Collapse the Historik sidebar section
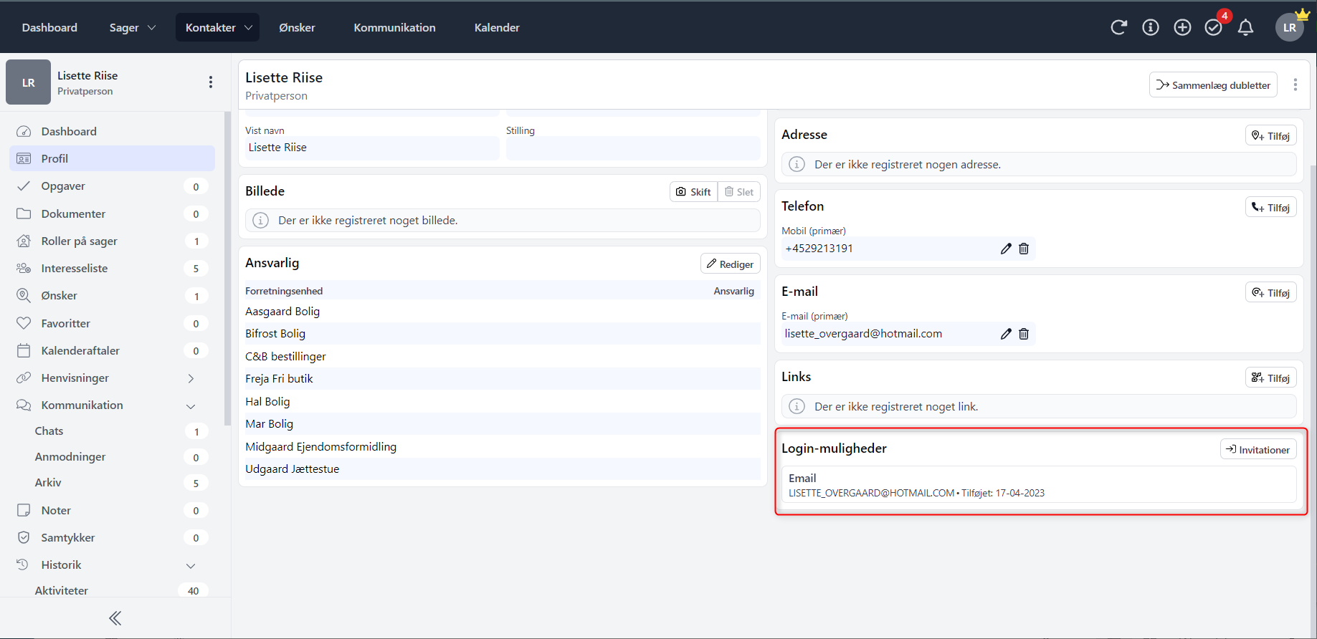 pyautogui.click(x=191, y=565)
